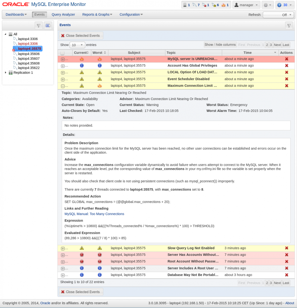
Task: Click the blue selector icon beside the tree funnel
Action: point(48,25)
